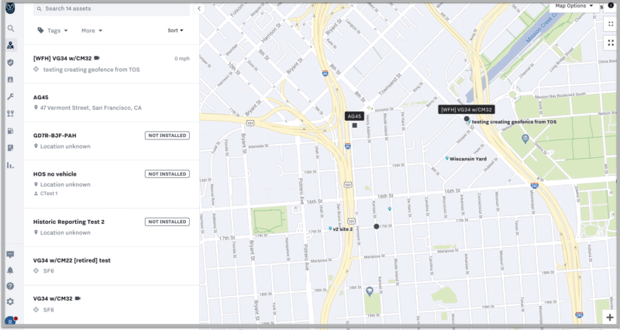Image resolution: width=620 pixels, height=330 pixels.
Task: Expand the Tags dropdown filter
Action: click(53, 31)
